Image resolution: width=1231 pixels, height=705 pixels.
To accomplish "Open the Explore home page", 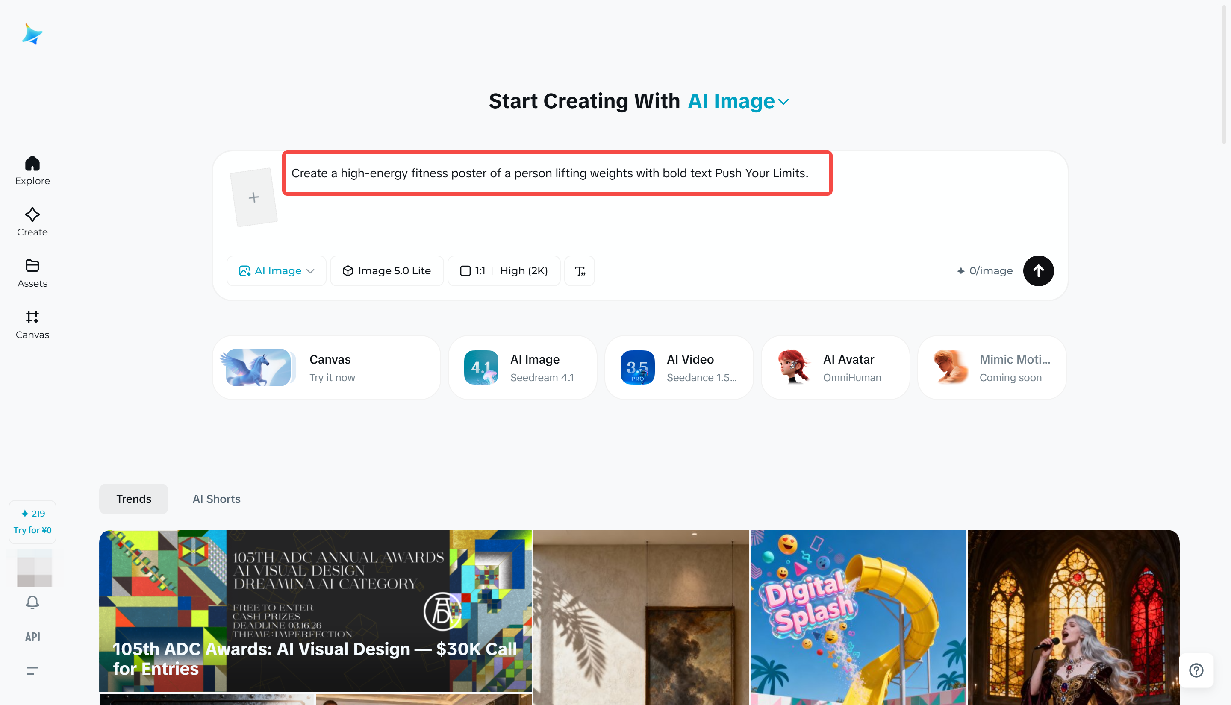I will coord(32,170).
